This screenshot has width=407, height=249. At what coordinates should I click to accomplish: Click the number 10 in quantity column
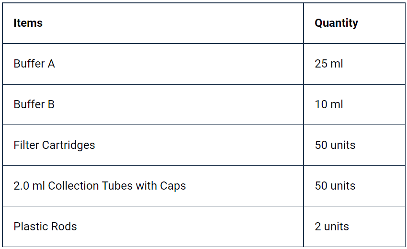pos(321,104)
